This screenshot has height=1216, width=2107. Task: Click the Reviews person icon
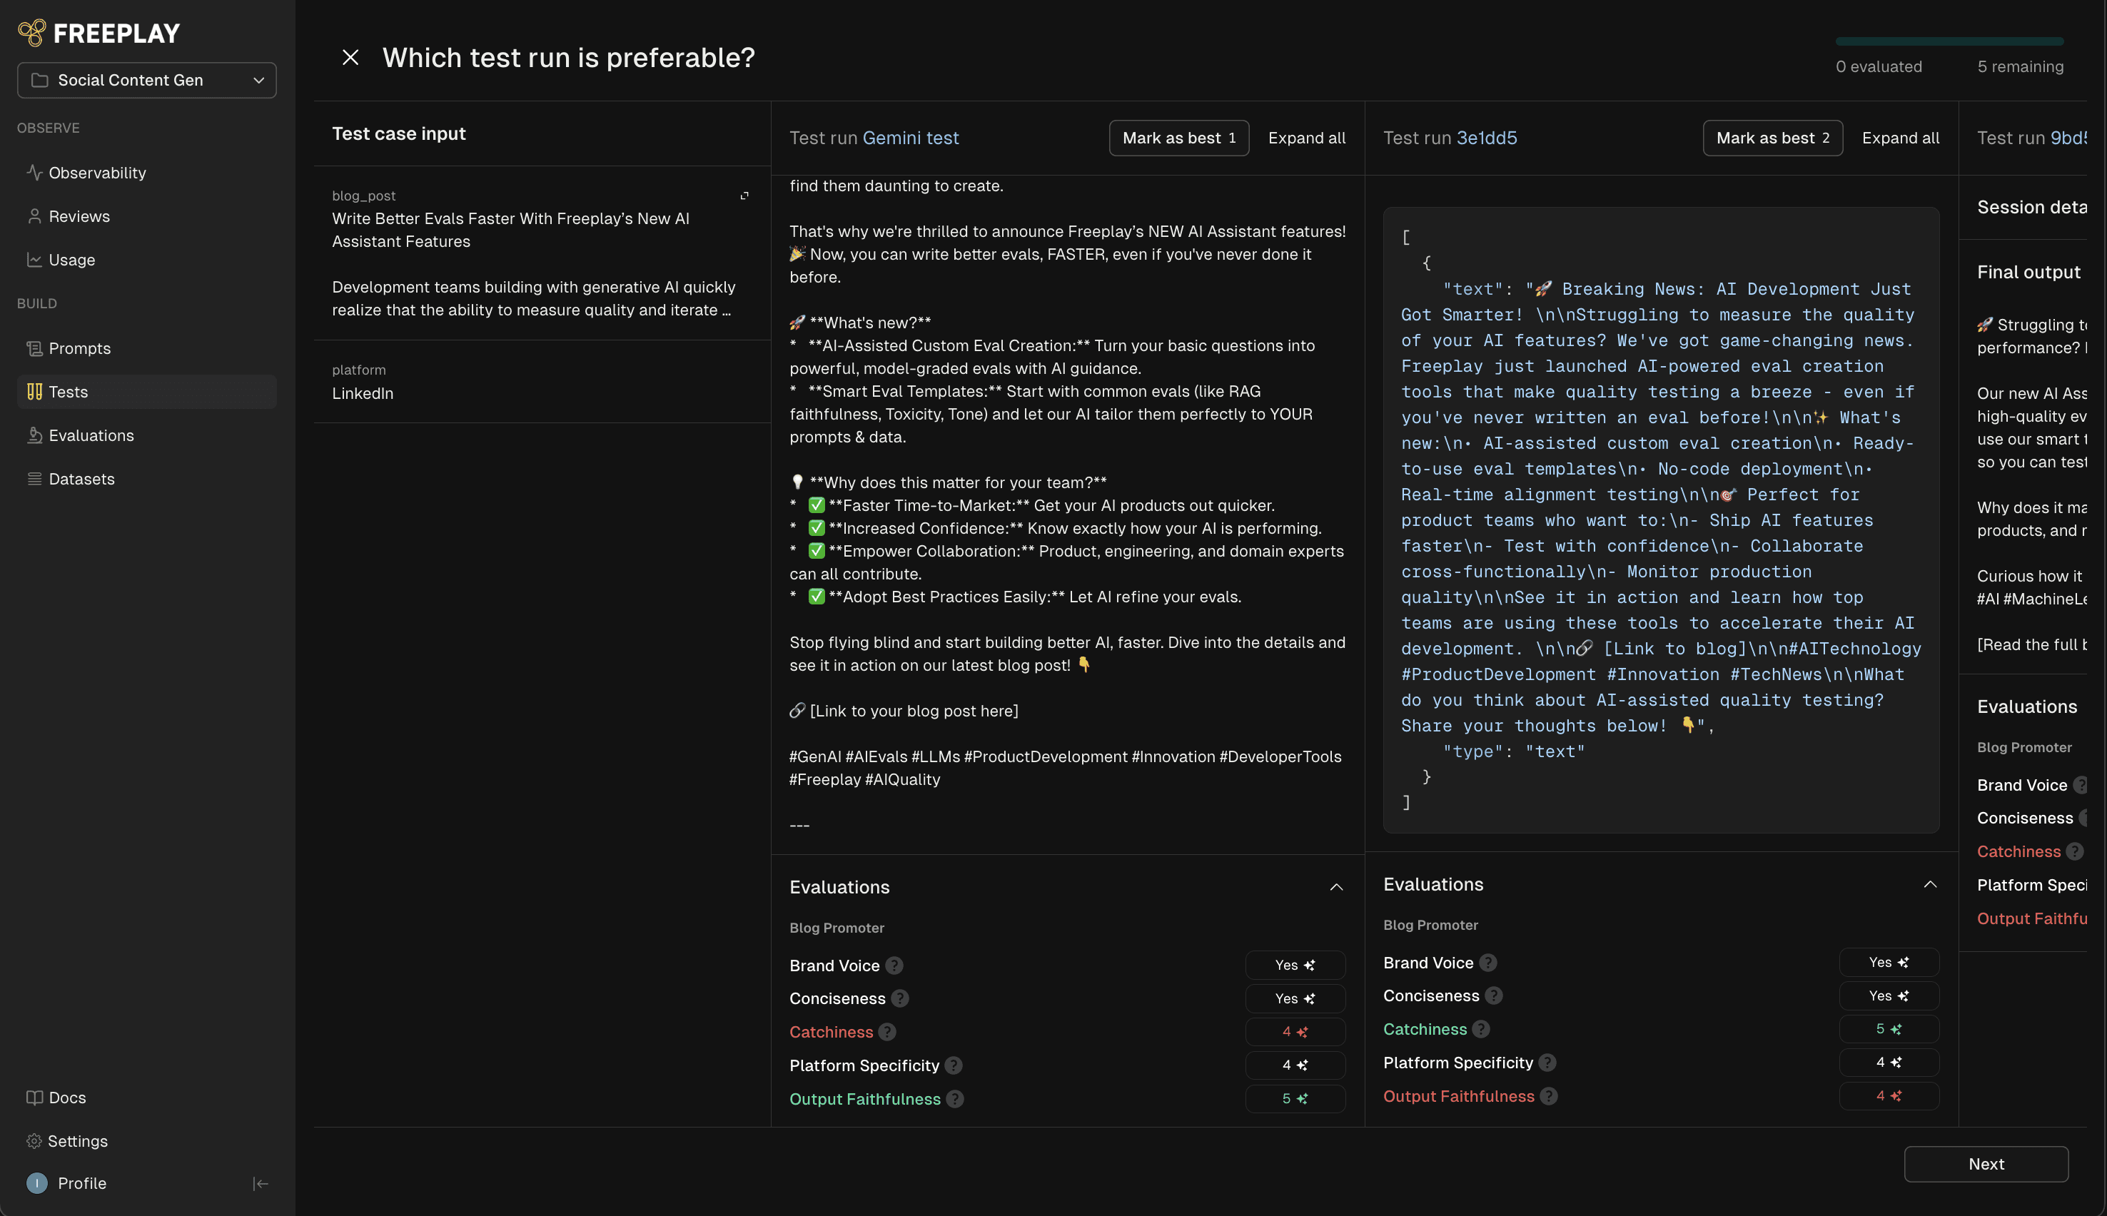[34, 216]
